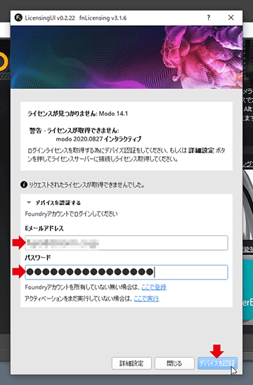
Task: Open the question mark help button
Action: [x=208, y=18]
